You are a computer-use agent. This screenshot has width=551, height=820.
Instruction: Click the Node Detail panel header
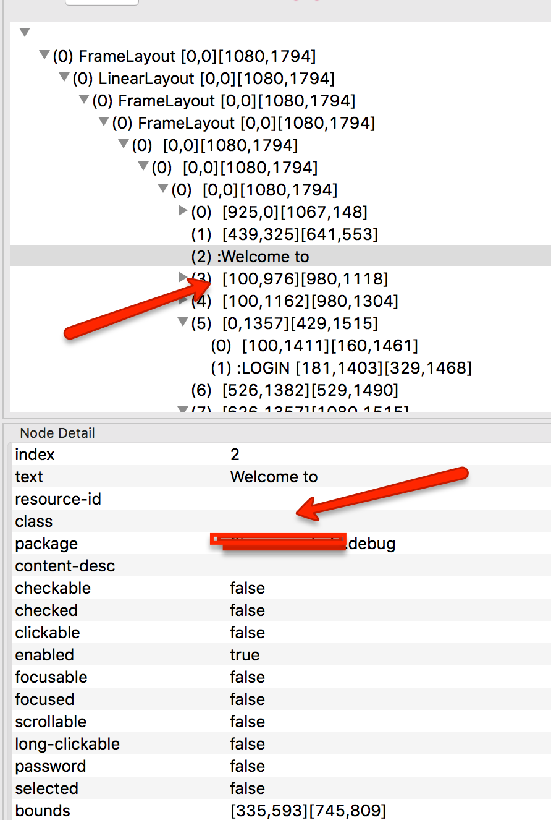pos(57,433)
